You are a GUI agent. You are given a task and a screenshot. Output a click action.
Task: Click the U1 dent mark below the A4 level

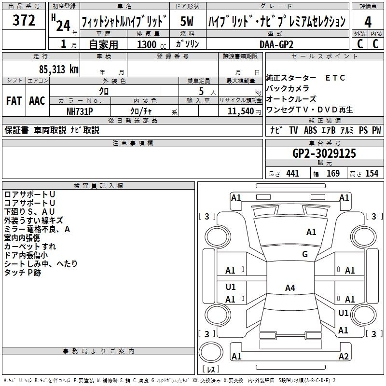[344, 313]
